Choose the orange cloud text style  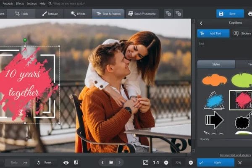pyautogui.click(x=214, y=79)
